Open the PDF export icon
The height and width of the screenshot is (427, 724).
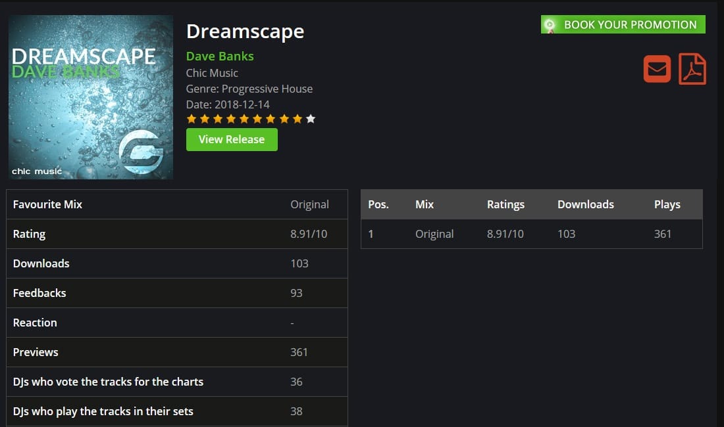click(692, 69)
